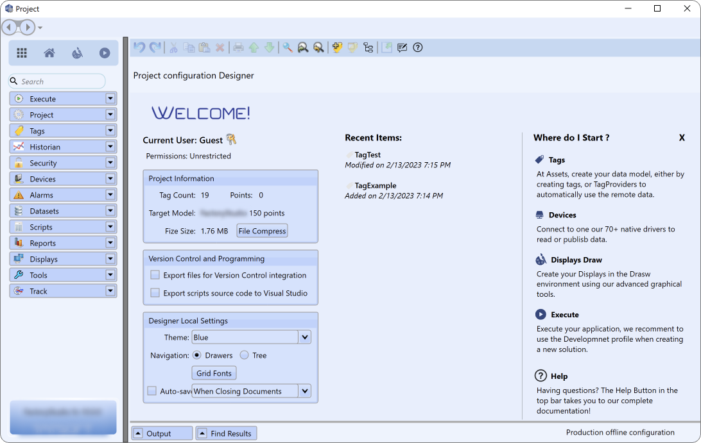Screen dimensions: 701x443
Task: Select the Tree navigation radio button
Action: pos(245,355)
